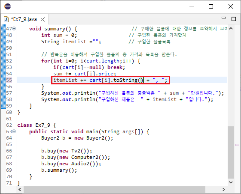Click 'sum += cart[i].price;' line
The width and height of the screenshot is (241, 194).
(x=85, y=74)
